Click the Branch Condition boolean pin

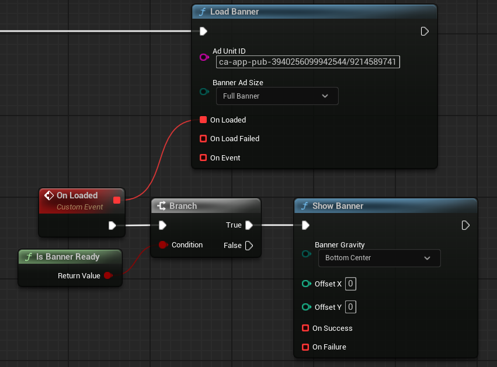[162, 245]
